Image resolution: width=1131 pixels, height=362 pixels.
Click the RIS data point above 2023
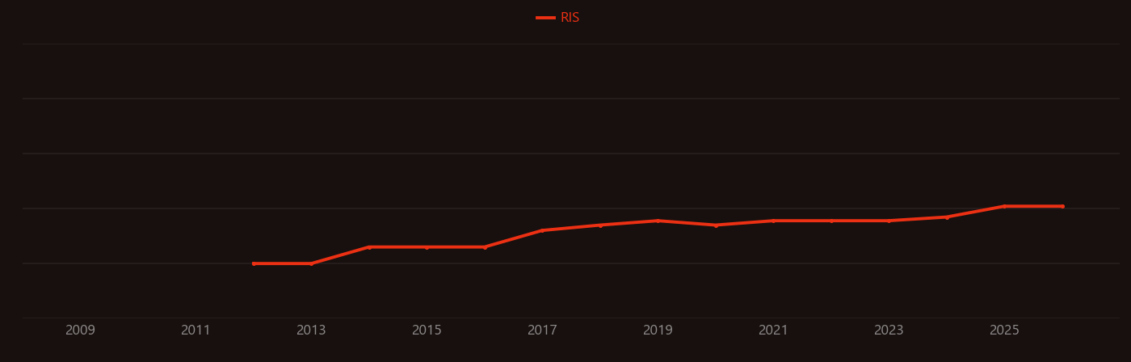(x=889, y=221)
